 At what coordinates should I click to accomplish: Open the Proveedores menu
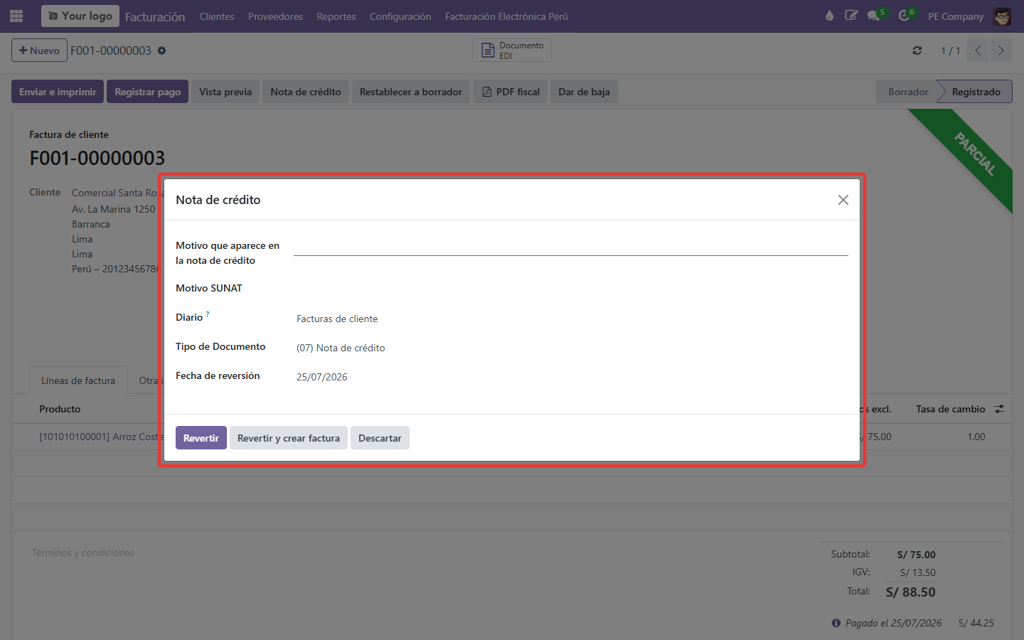[x=275, y=16]
